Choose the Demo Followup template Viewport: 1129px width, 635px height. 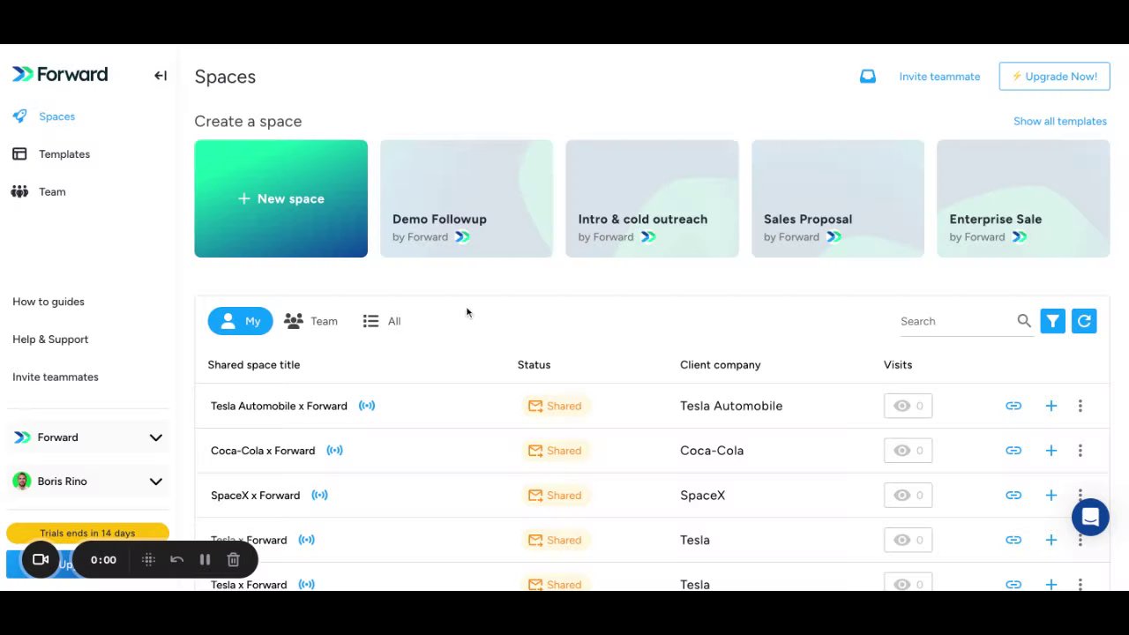coord(466,198)
